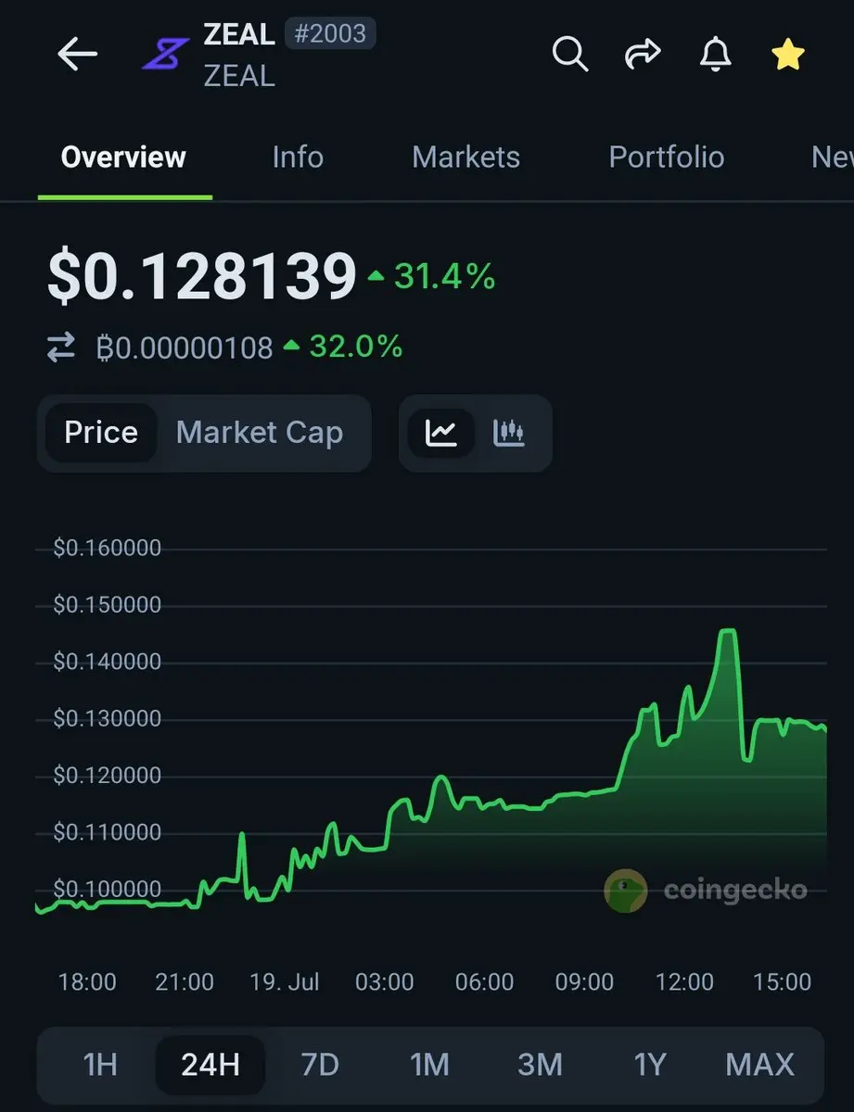Tap the 18:00 time label

(87, 982)
